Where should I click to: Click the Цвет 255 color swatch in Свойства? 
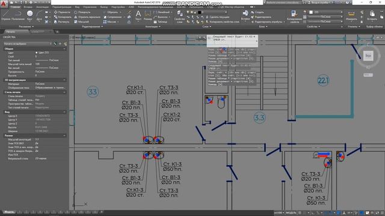[36, 53]
